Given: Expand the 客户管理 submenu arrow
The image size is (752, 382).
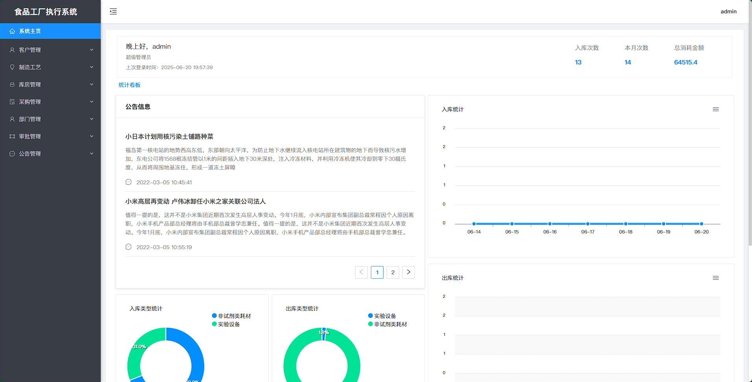Looking at the screenshot, I should coord(92,50).
